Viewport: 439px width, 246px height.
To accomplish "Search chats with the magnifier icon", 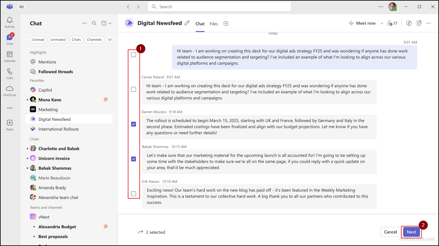I will pos(94,23).
